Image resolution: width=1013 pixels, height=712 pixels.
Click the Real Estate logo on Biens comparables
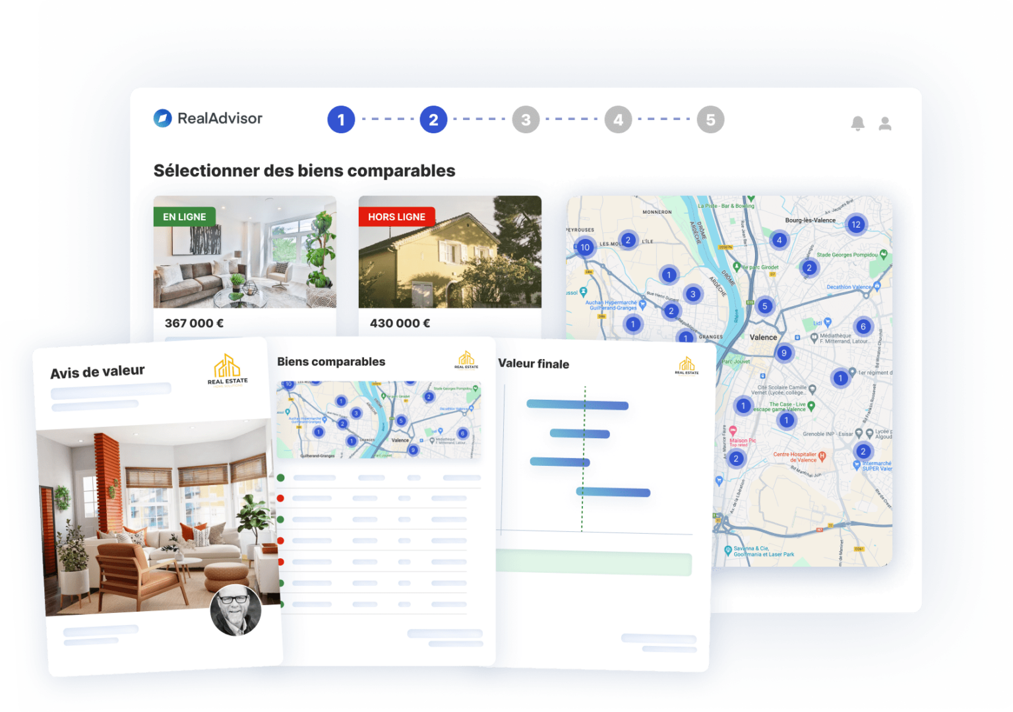coord(467,360)
